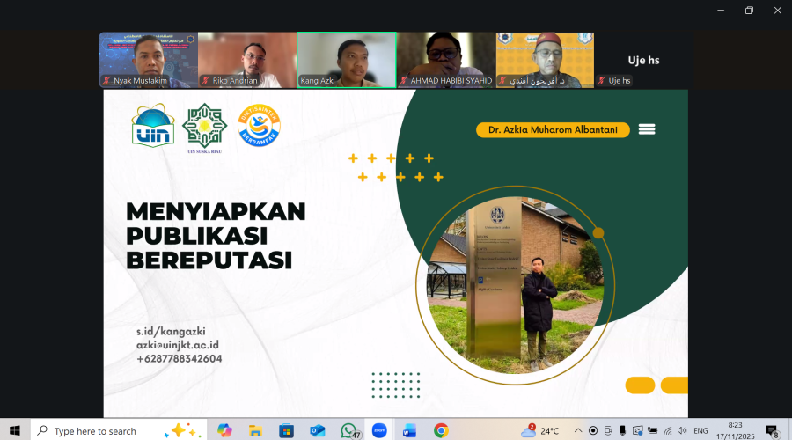Screen dimensions: 792x440
Task: Open File Explorer on taskbar
Action: tap(255, 430)
